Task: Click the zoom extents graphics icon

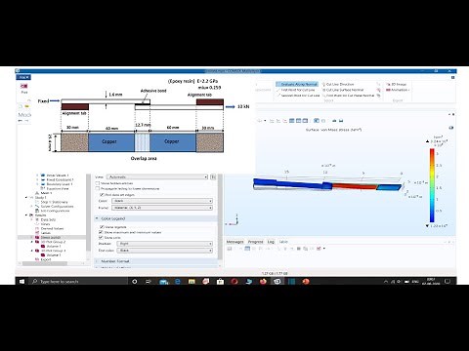Action: [x=260, y=121]
